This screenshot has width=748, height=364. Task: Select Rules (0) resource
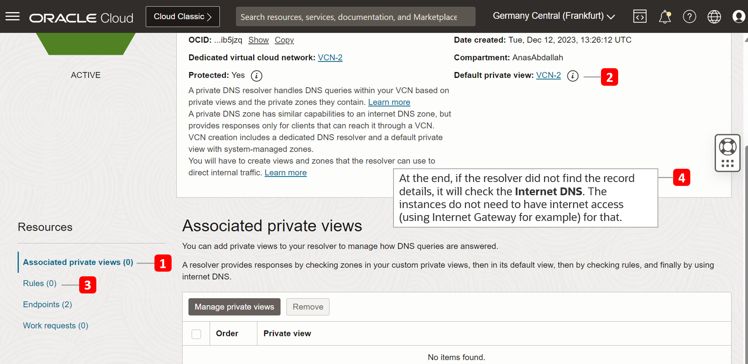[x=40, y=283]
